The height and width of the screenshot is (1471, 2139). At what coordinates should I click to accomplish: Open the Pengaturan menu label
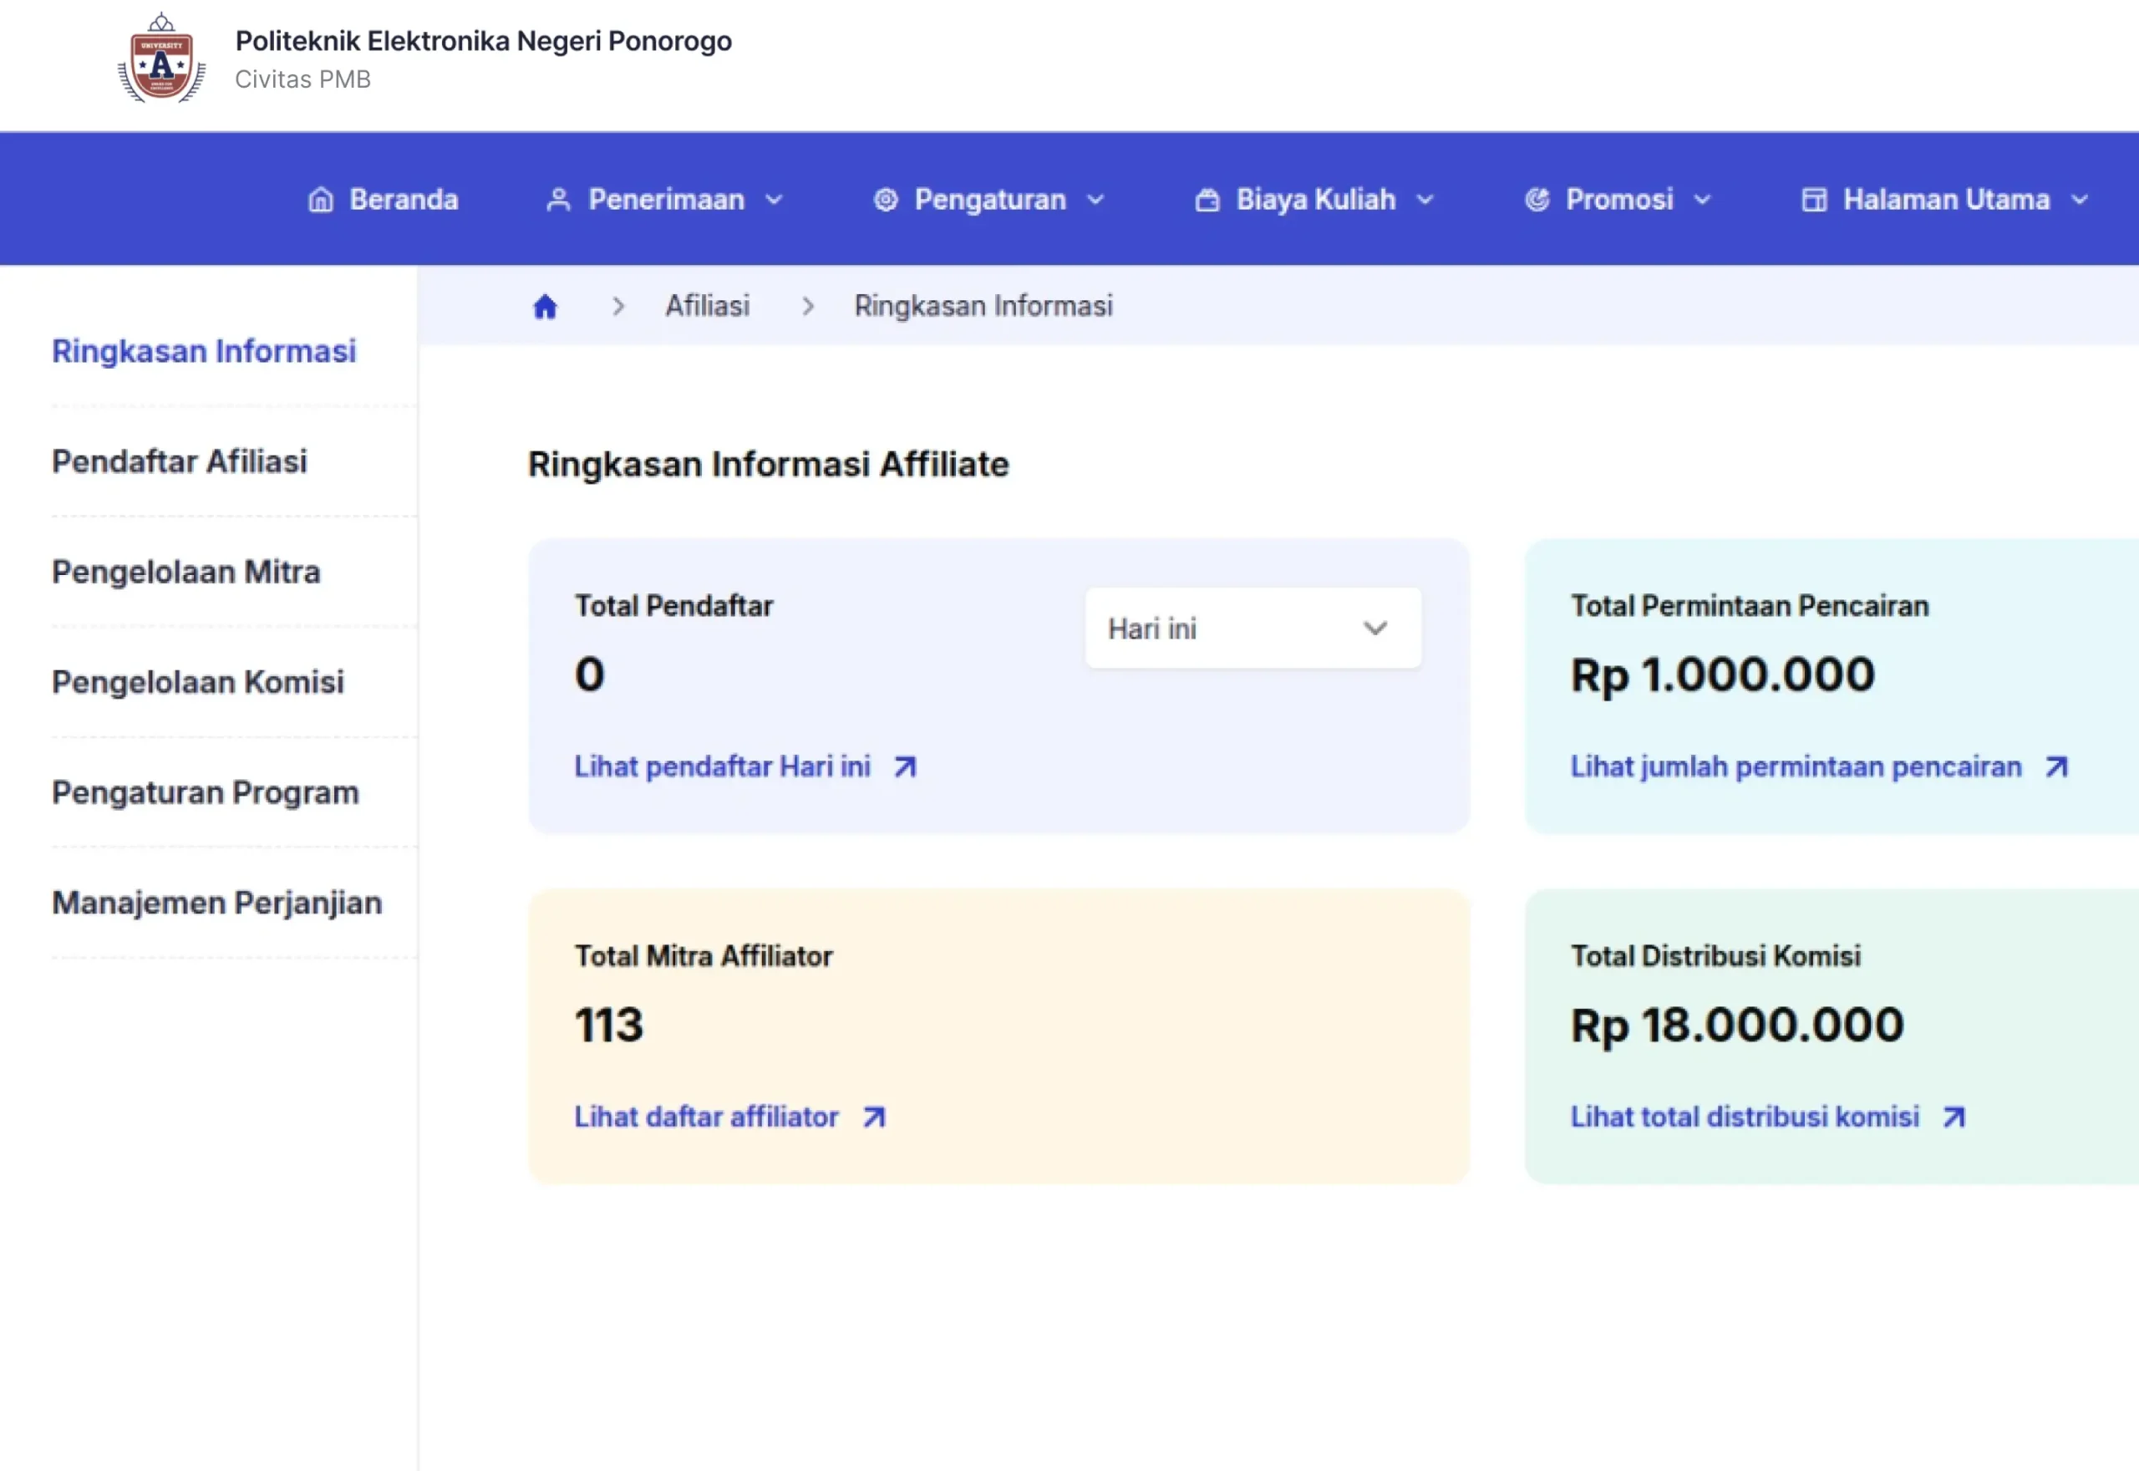[990, 200]
